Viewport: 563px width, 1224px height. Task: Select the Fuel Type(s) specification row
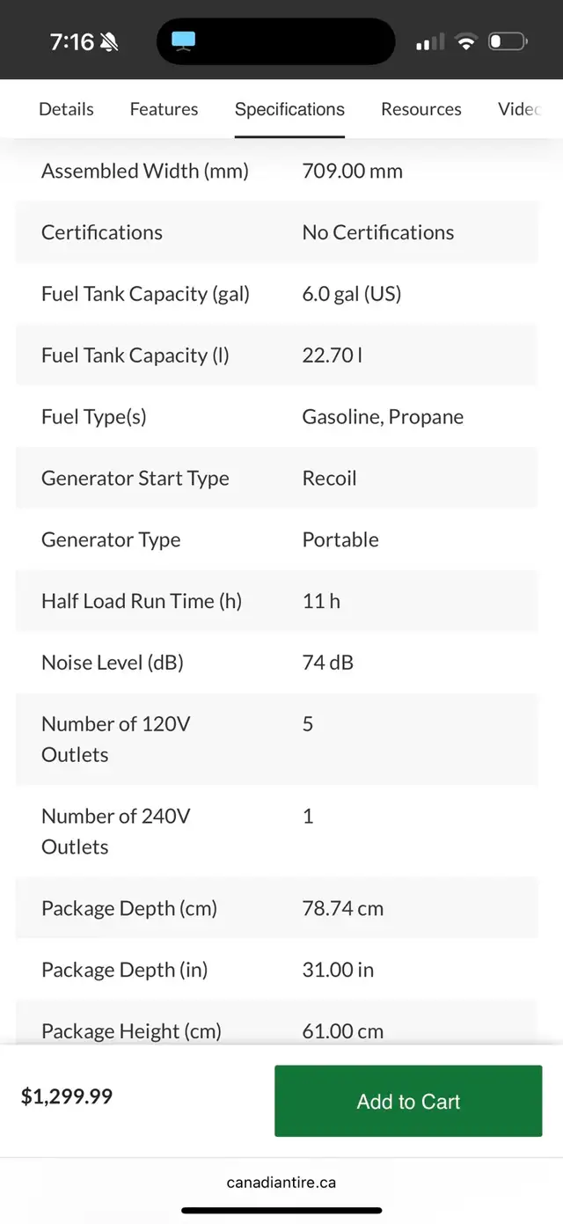point(276,416)
